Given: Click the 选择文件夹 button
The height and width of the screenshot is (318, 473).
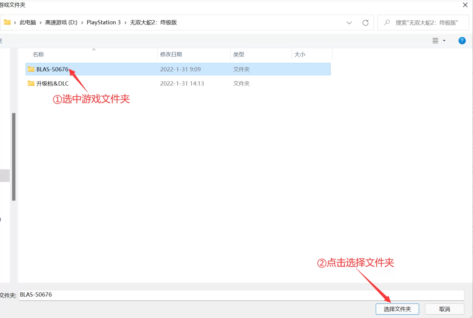Looking at the screenshot, I should point(397,309).
